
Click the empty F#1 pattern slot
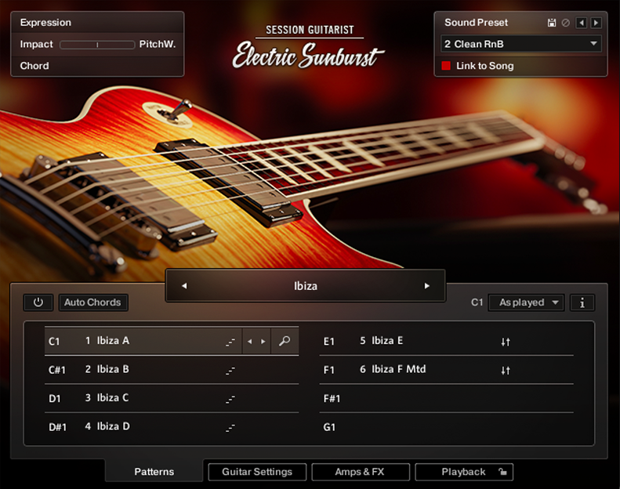coord(447,398)
